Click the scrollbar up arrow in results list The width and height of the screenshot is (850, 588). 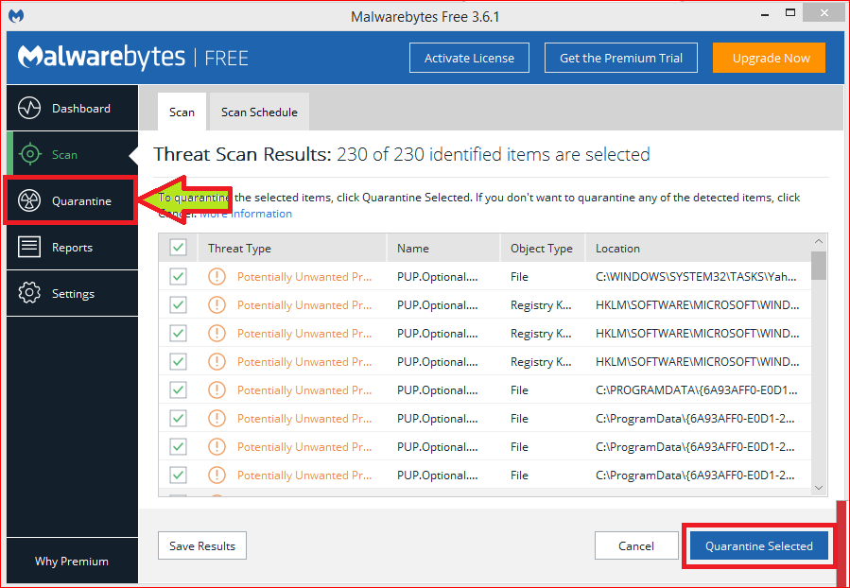(x=819, y=241)
